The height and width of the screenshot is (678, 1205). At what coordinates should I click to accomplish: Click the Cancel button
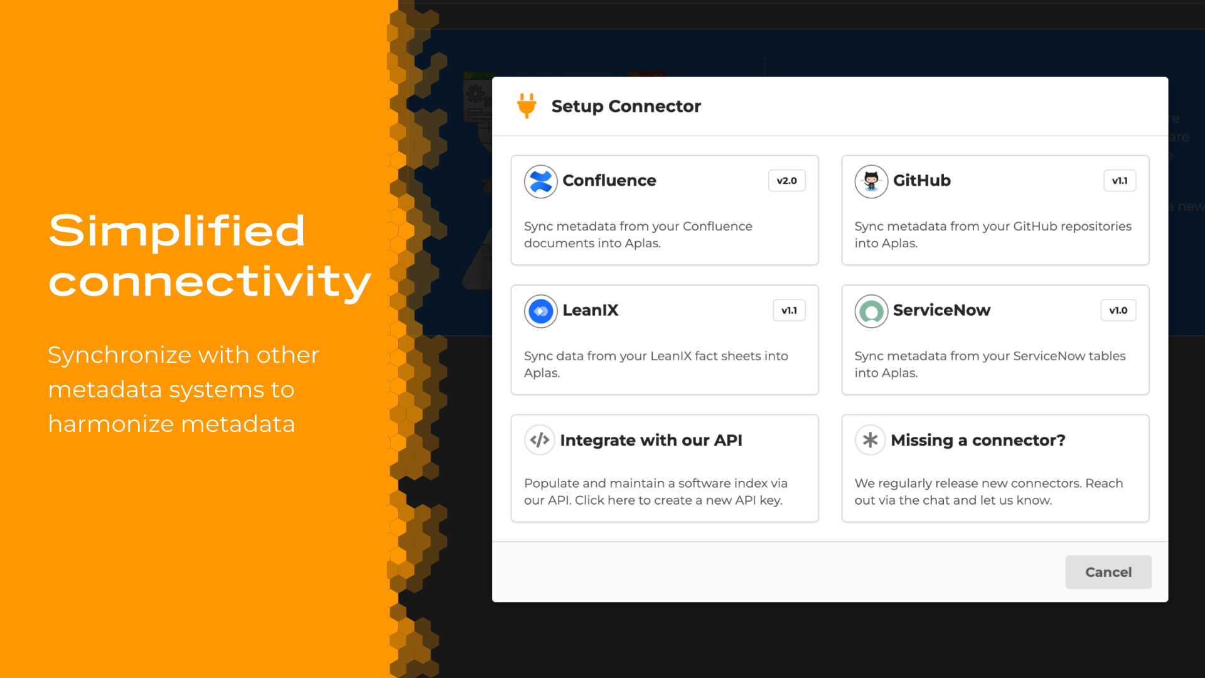(x=1108, y=572)
